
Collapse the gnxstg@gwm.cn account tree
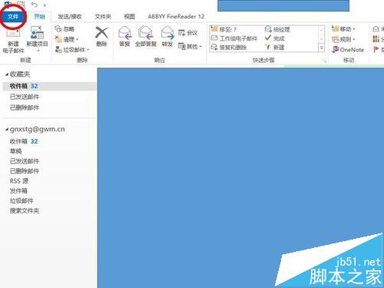pos(7,130)
